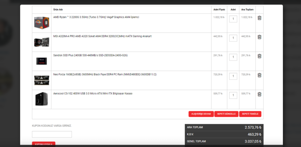This screenshot has width=301, height=147.
Task: Open MSI A320M-A PRO motherboard thumbnail
Action: (x=42, y=42)
